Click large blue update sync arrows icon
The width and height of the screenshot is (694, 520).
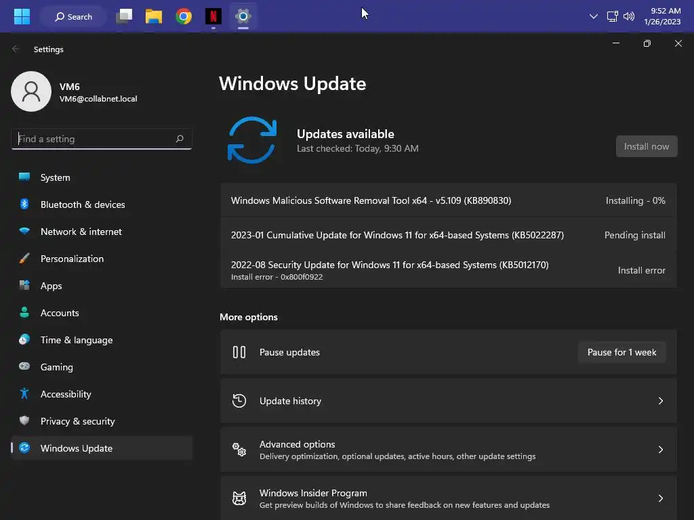point(252,140)
